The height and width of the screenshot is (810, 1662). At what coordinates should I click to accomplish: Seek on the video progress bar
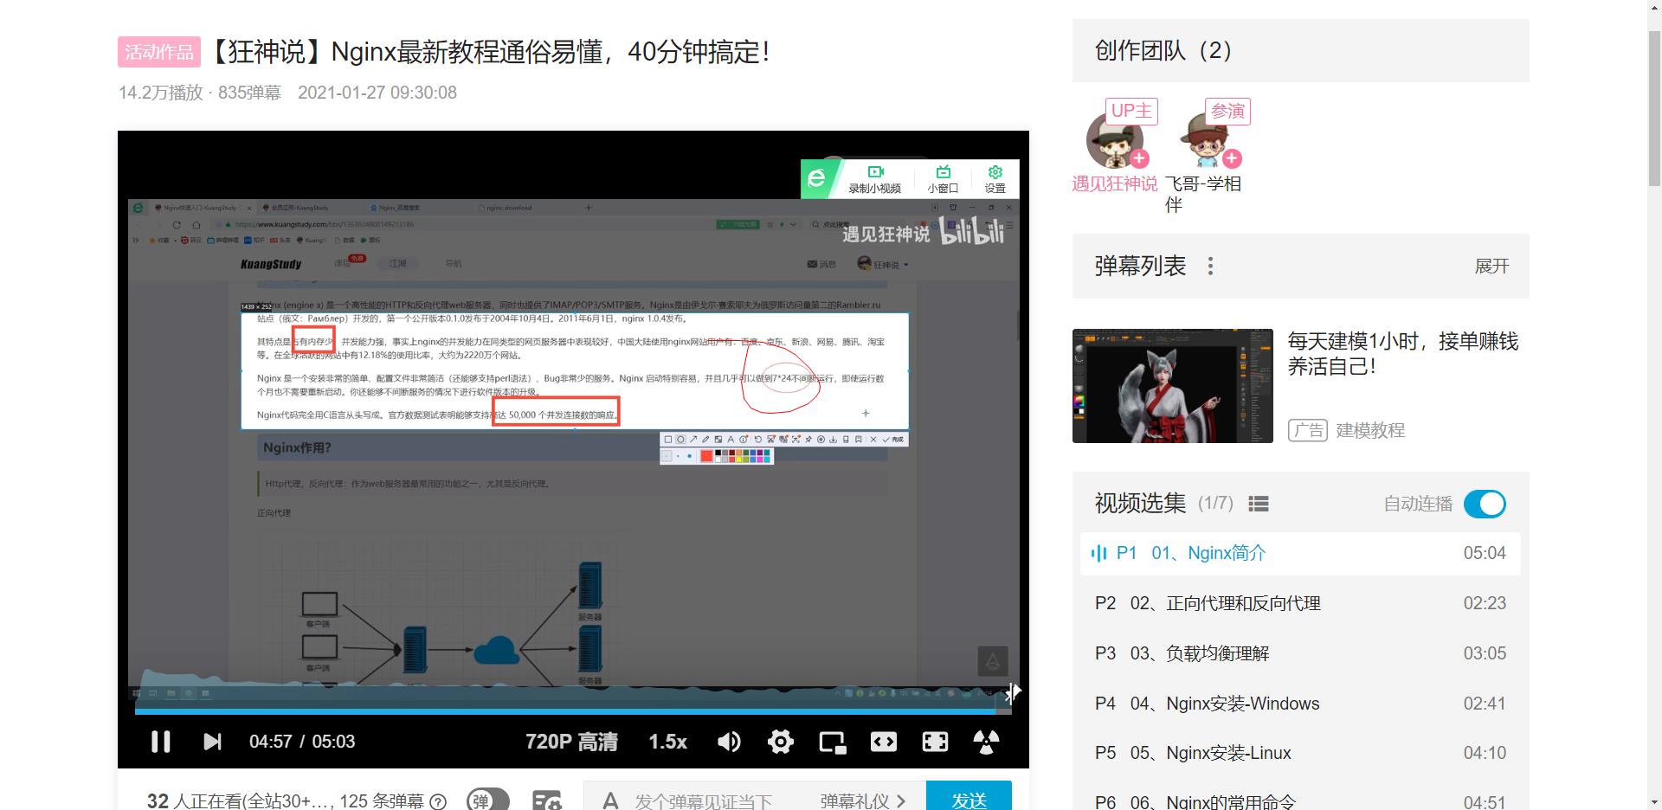pyautogui.click(x=571, y=710)
